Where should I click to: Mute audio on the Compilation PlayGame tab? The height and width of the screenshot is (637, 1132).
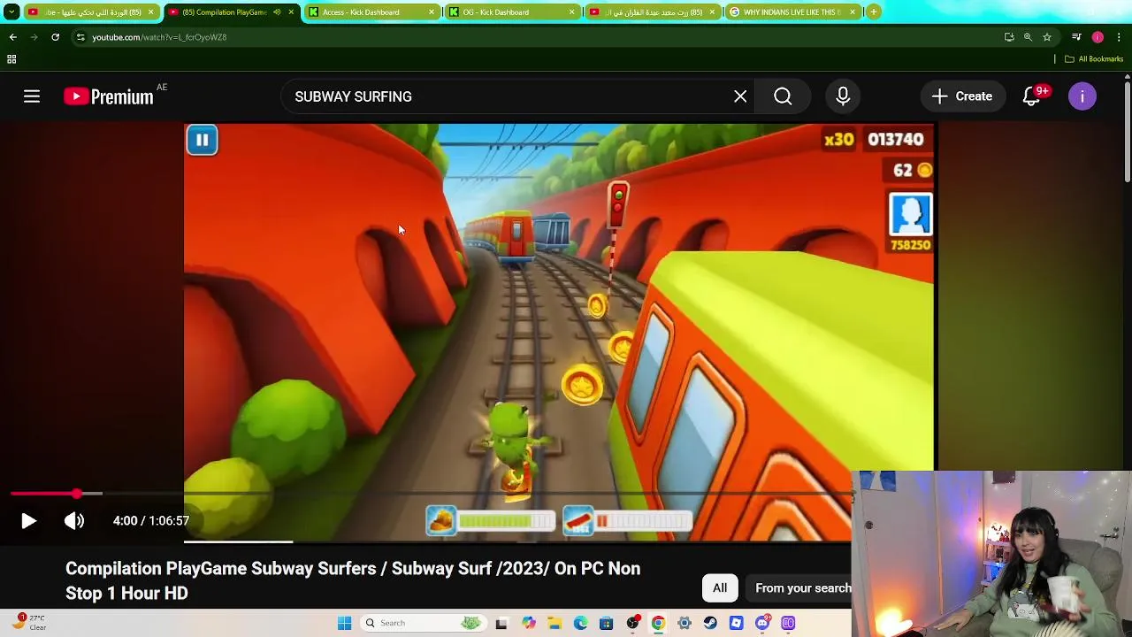277,12
